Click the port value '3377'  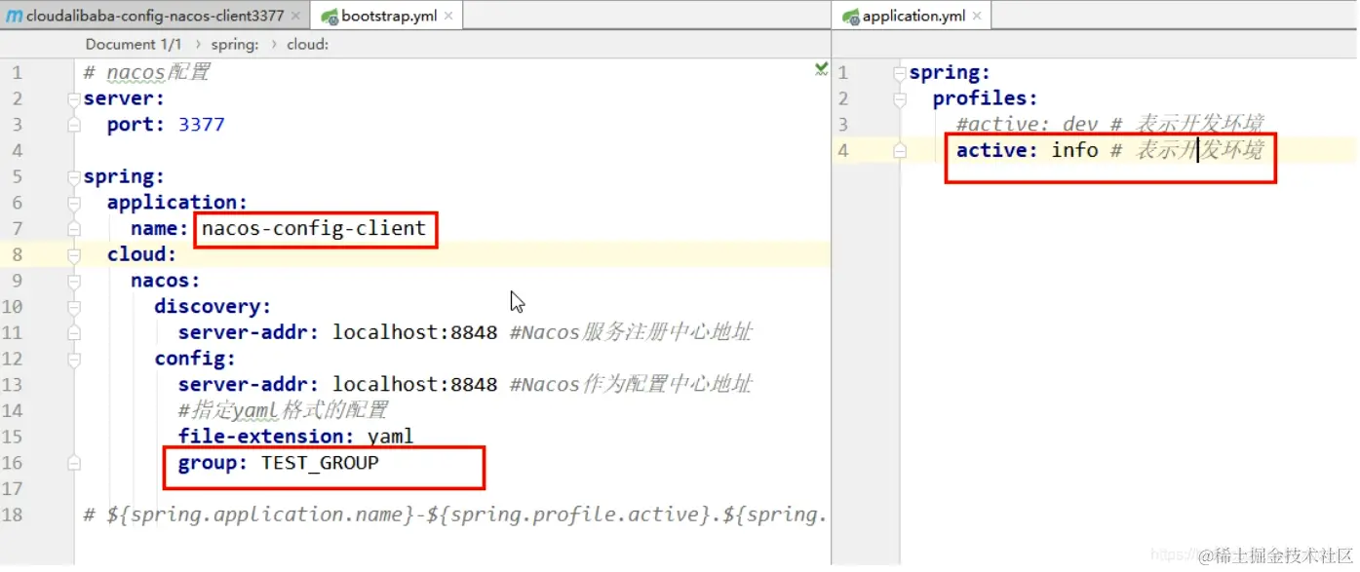pos(202,125)
